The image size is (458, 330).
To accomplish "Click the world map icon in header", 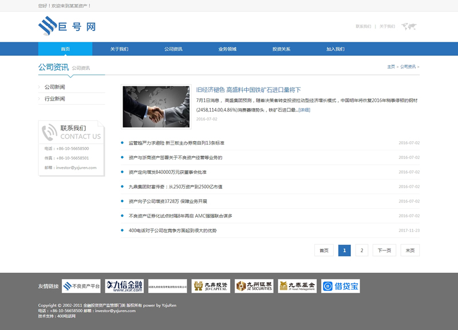I will pos(409,26).
